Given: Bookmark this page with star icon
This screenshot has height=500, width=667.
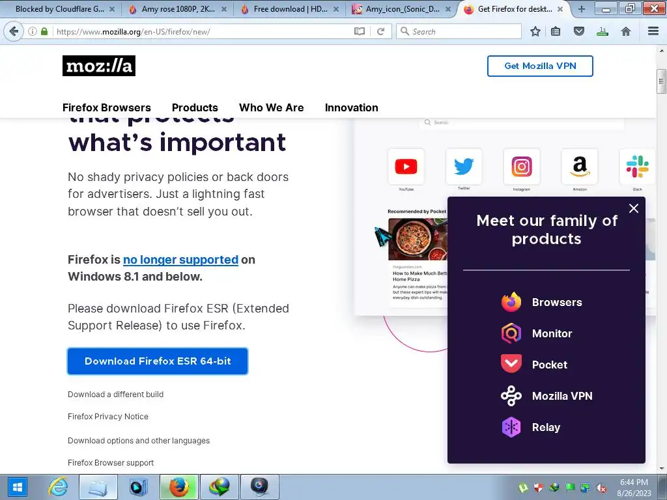Looking at the screenshot, I should [535, 31].
